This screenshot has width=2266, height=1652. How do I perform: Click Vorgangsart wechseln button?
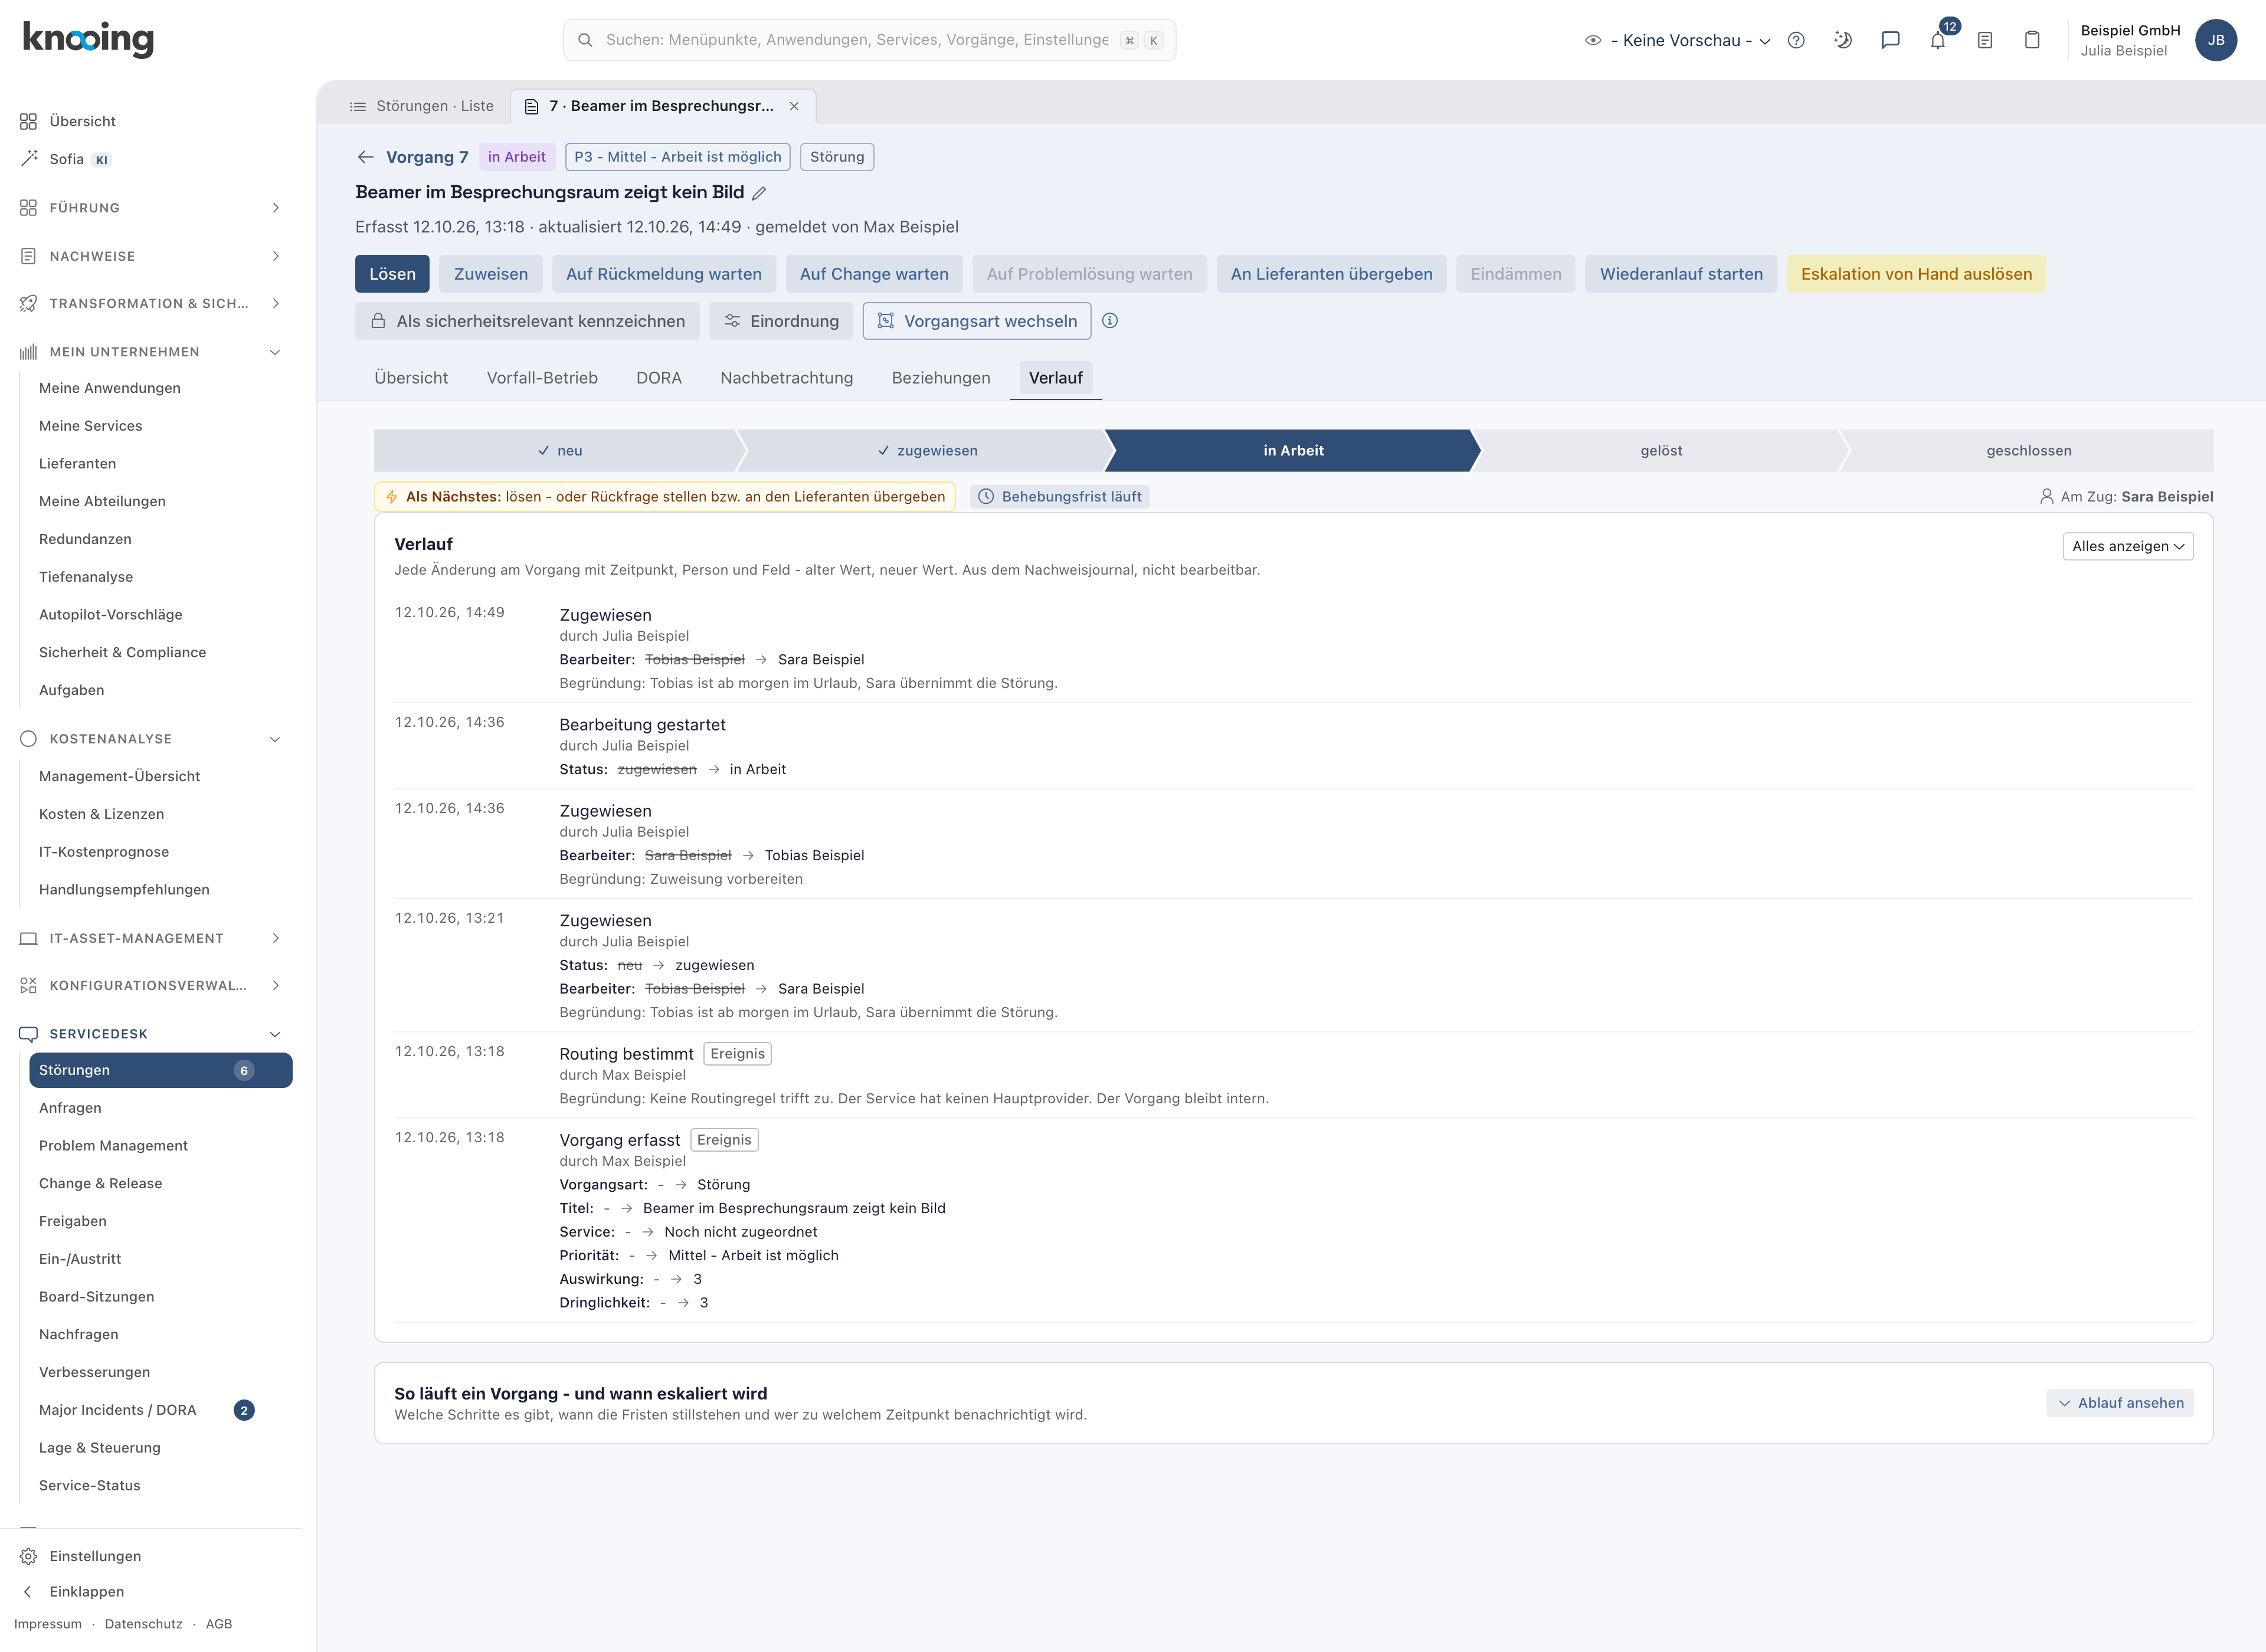(977, 321)
